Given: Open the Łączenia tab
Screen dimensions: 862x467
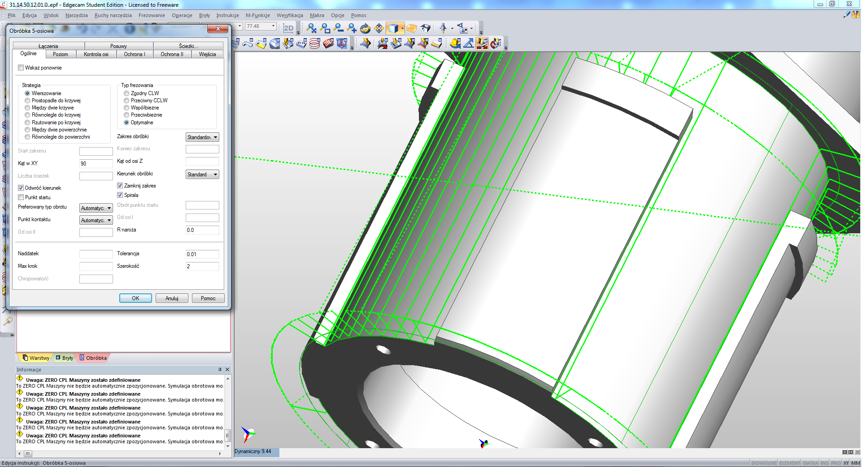Looking at the screenshot, I should click(48, 46).
